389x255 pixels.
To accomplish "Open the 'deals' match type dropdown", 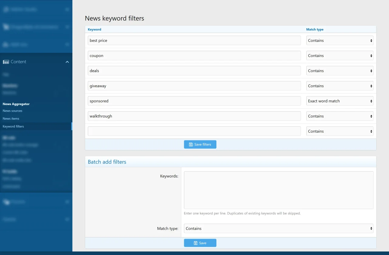I will (340, 71).
